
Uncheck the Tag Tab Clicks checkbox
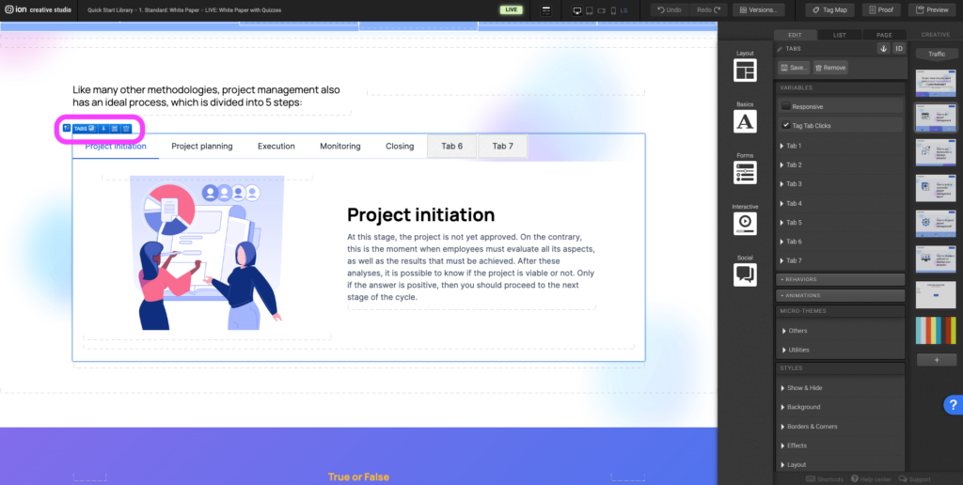(786, 125)
